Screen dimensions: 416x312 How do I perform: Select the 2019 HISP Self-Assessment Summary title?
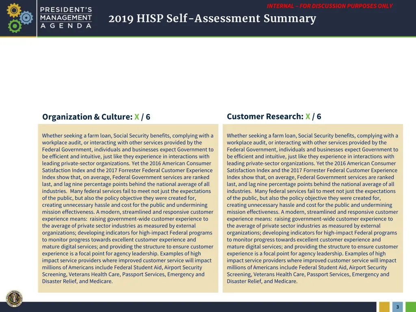[212, 19]
